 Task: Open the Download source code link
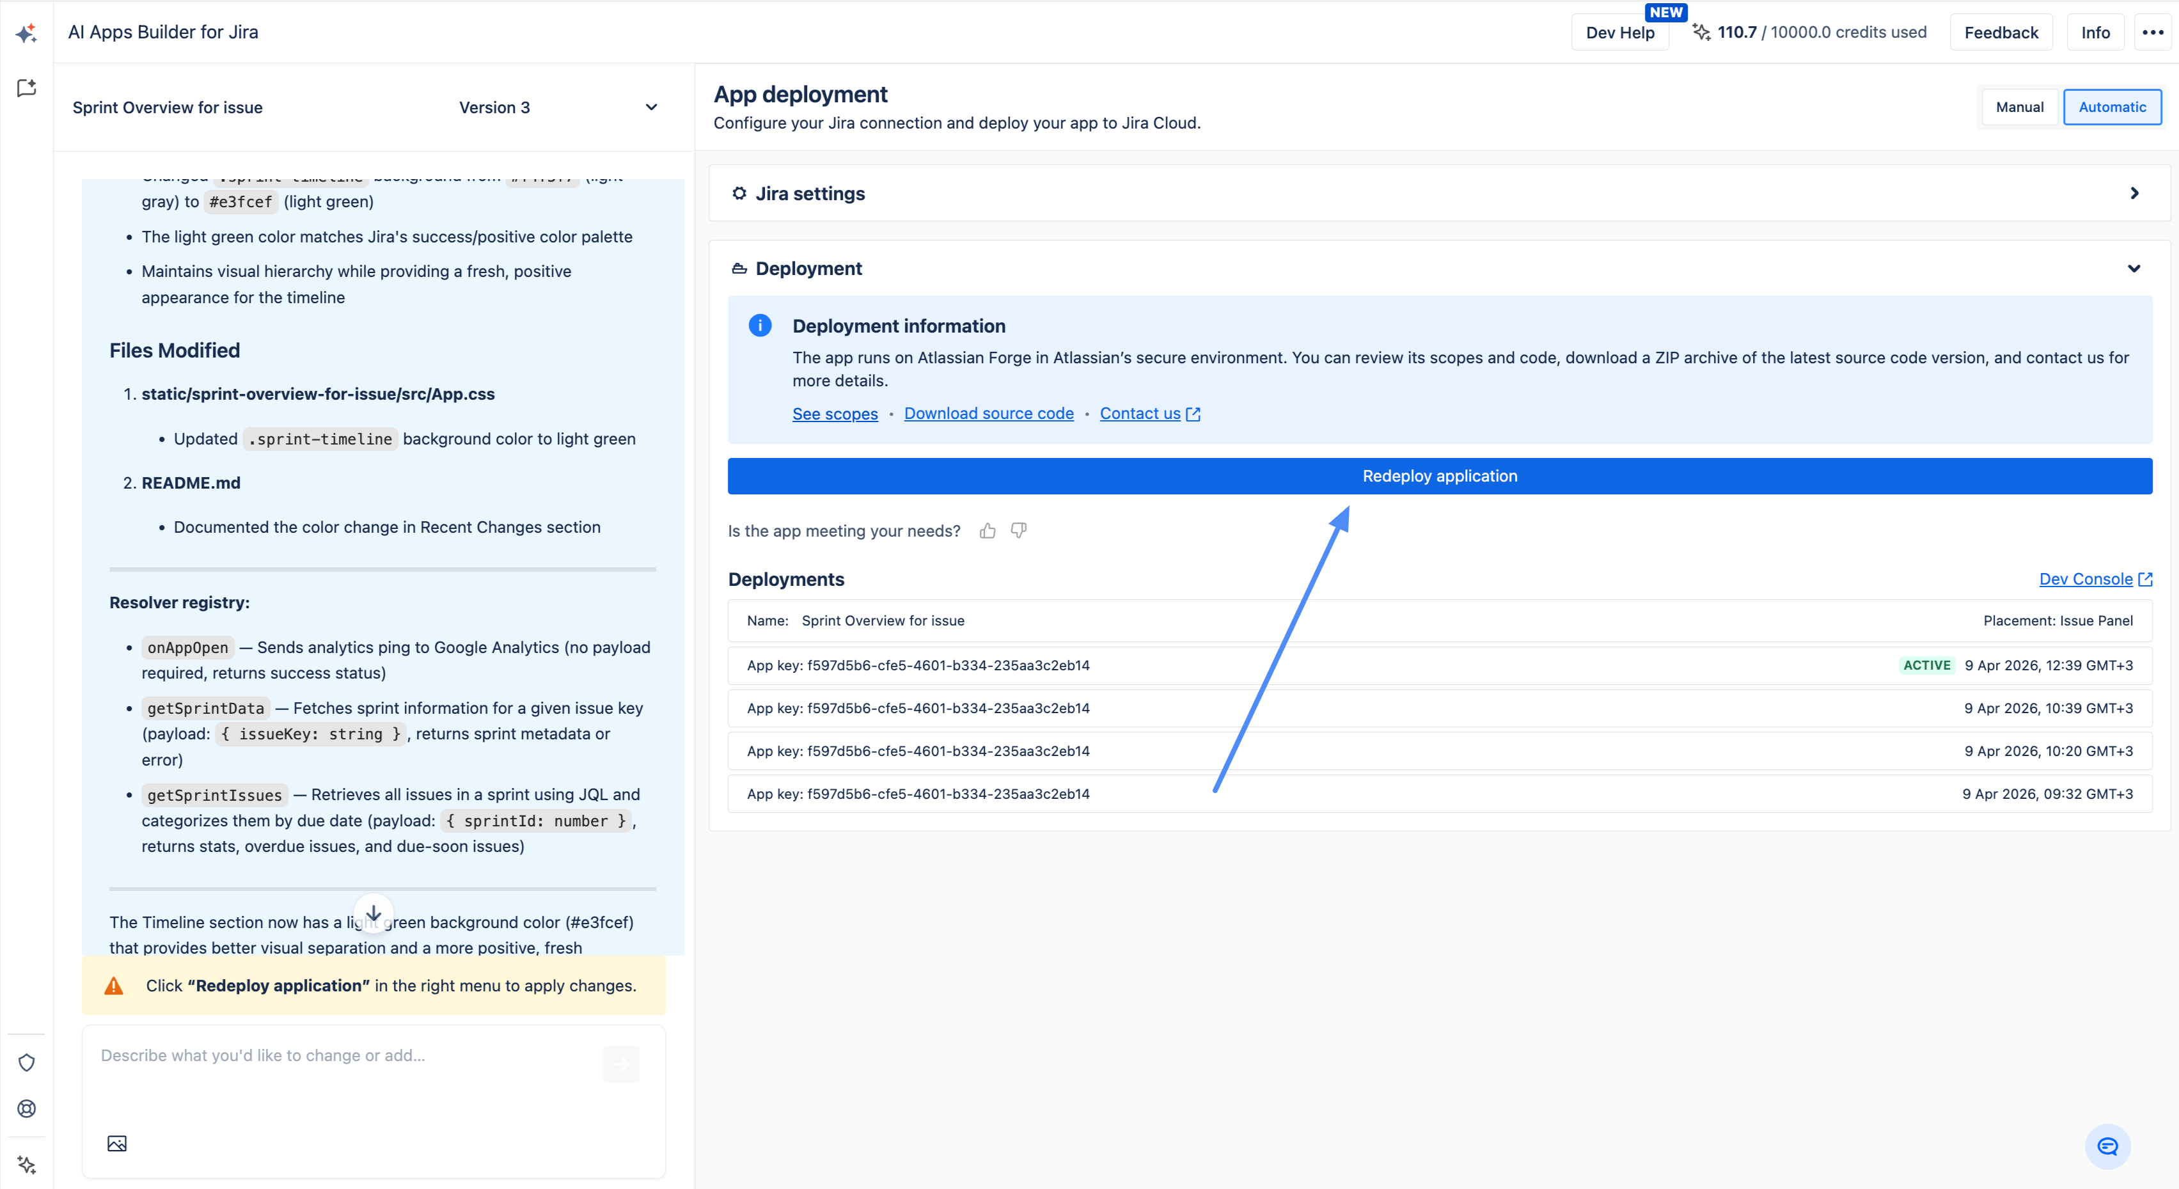pyautogui.click(x=988, y=414)
